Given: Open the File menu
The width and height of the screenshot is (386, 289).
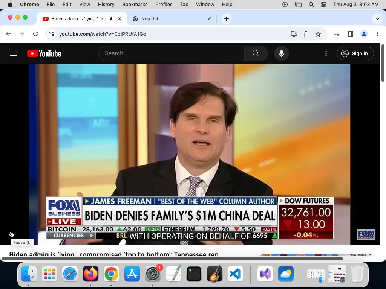Looking at the screenshot, I should (51, 4).
